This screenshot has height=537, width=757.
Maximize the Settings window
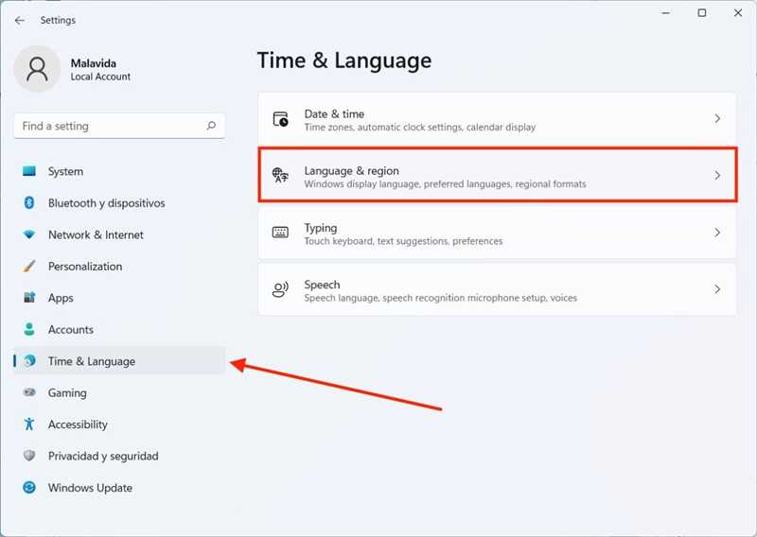point(702,13)
